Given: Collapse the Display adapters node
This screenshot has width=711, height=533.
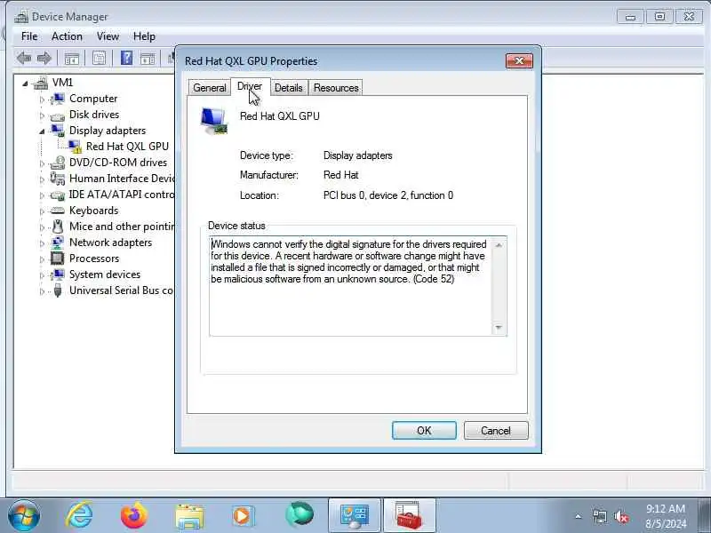Looking at the screenshot, I should pos(42,131).
